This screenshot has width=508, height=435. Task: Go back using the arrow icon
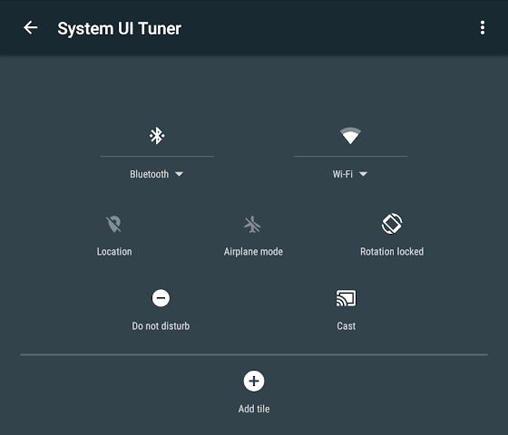(x=31, y=27)
